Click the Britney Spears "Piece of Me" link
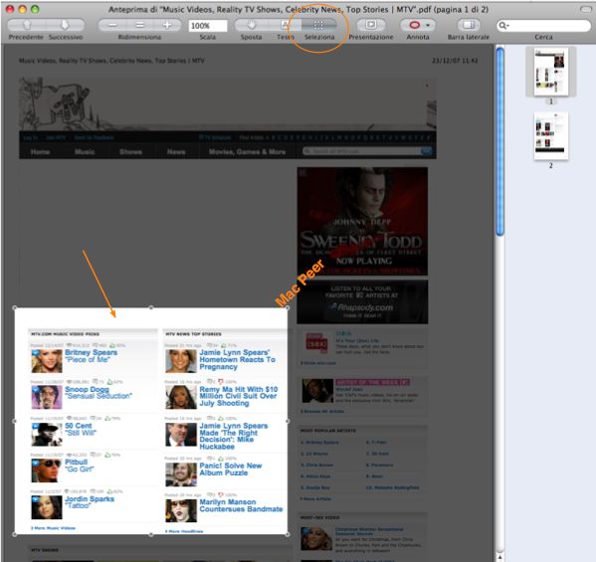Image resolution: width=596 pixels, height=562 pixels. coord(91,356)
